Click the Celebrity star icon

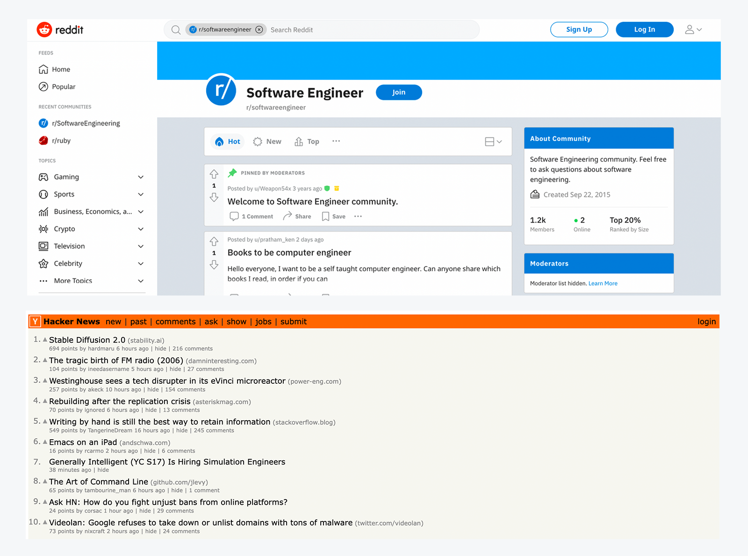[43, 263]
